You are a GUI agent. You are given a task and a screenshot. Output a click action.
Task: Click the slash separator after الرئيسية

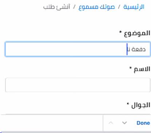pyautogui.click(x=119, y=7)
